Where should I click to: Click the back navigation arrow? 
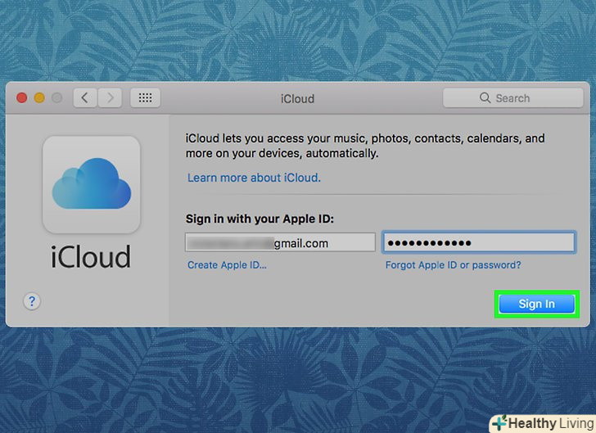(x=85, y=98)
